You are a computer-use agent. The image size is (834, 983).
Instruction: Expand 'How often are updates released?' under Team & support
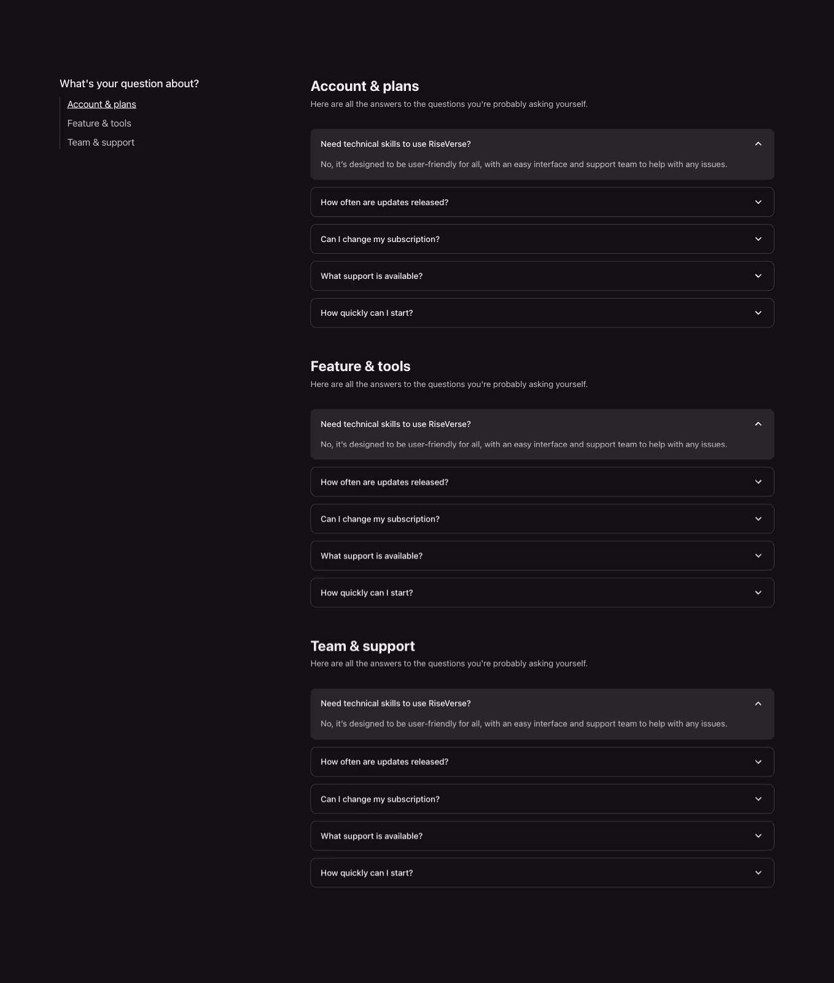click(542, 761)
